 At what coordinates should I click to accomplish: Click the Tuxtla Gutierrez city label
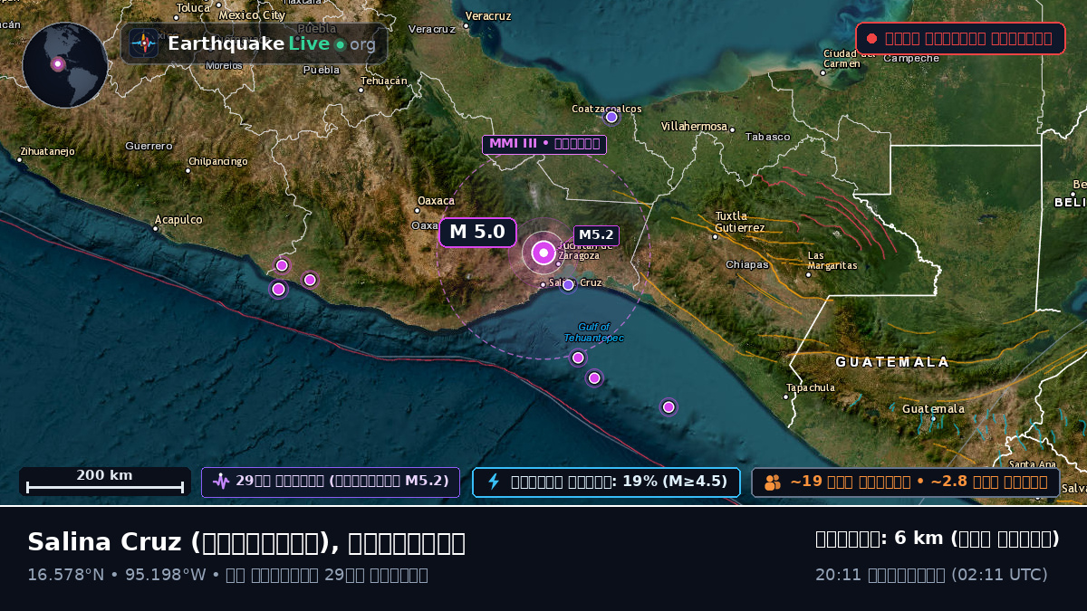click(x=740, y=222)
